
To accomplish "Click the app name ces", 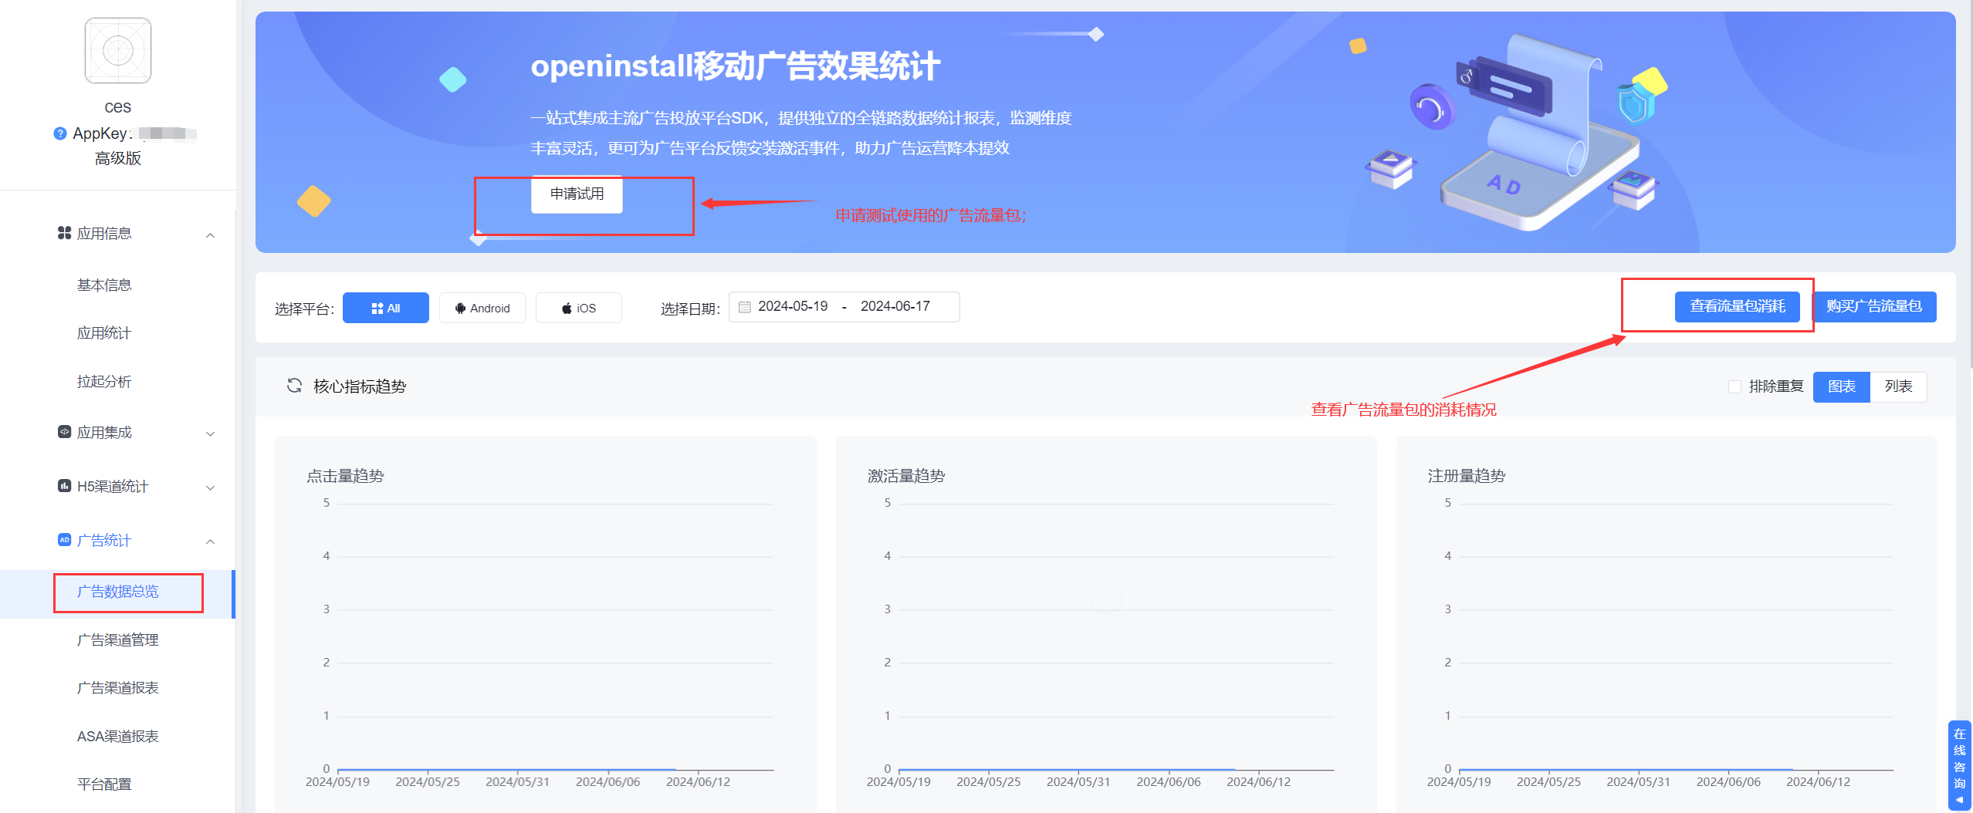I will pos(118,107).
